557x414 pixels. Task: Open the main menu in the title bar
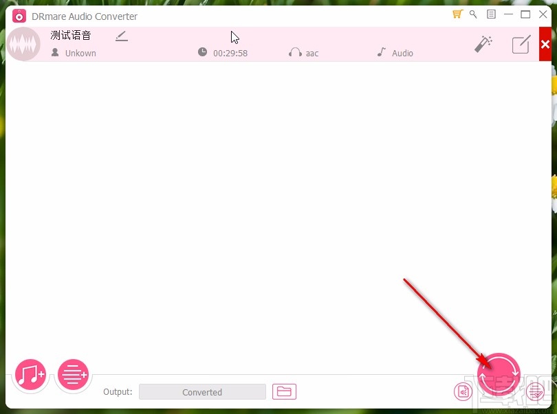490,14
